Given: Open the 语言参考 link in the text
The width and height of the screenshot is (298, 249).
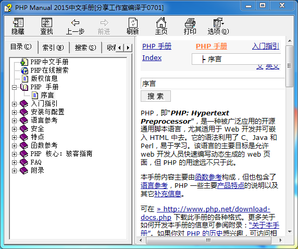Looking at the screenshot, I should click(154, 186).
